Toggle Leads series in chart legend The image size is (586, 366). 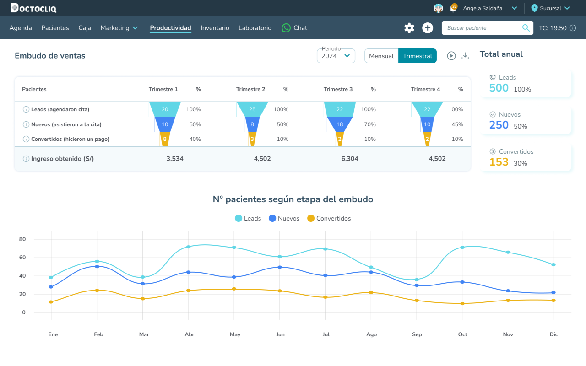click(248, 218)
